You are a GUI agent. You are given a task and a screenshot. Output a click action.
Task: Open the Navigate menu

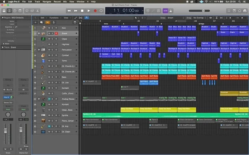(x=47, y=1)
